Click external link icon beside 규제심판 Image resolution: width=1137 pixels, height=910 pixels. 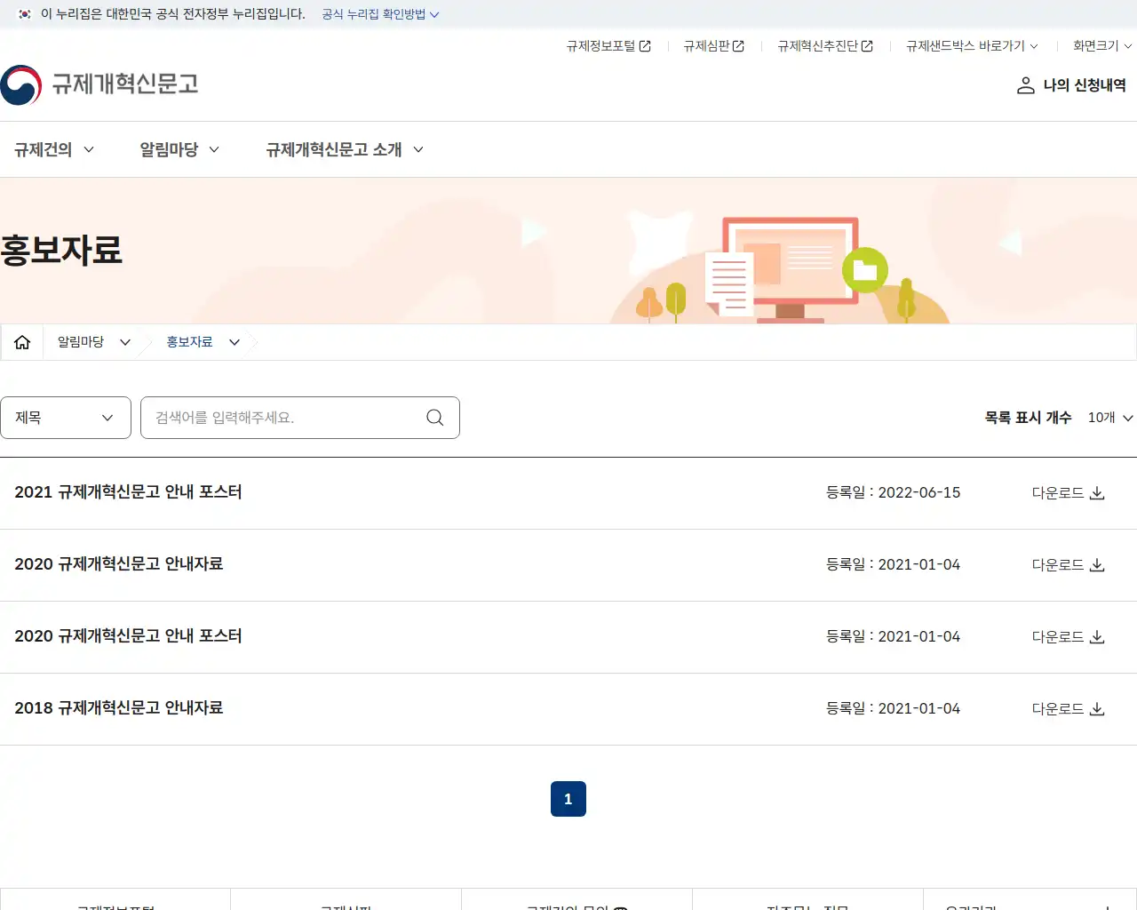click(x=739, y=45)
